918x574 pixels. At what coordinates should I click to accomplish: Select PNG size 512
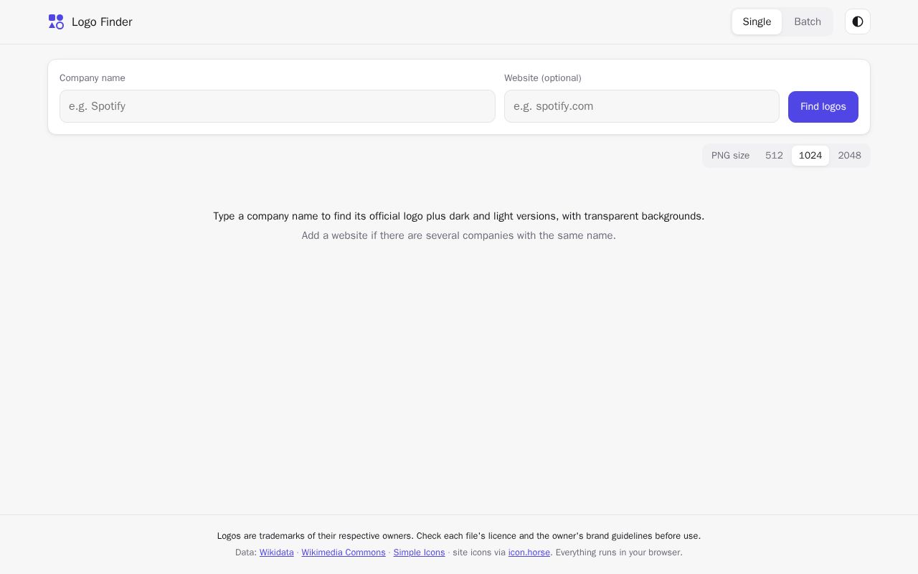(774, 156)
